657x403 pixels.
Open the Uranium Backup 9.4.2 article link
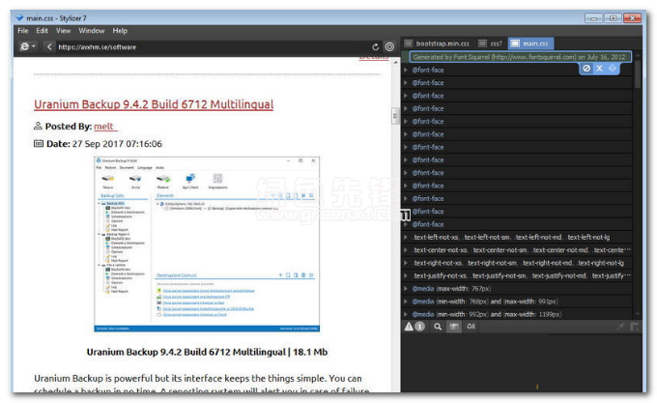click(x=154, y=104)
